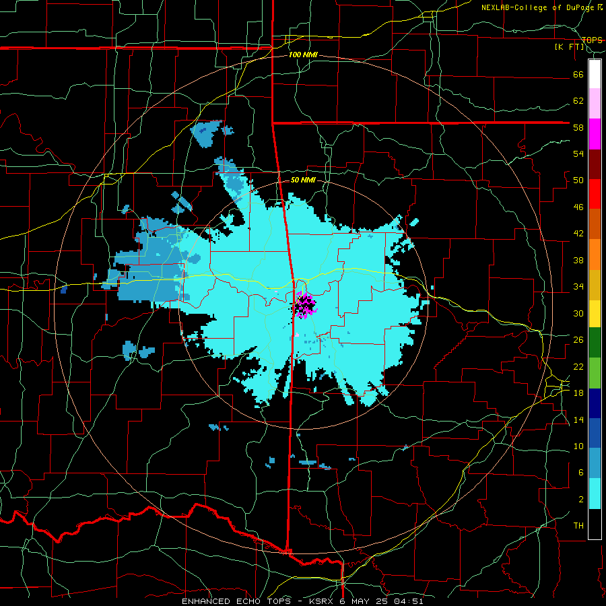The height and width of the screenshot is (606, 606).
Task: Click the light pink swatch between 58 and 62
Action: (595, 104)
